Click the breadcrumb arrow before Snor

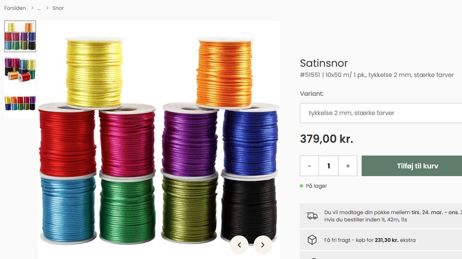[47, 8]
